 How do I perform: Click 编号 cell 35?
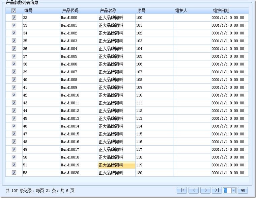[41, 41]
